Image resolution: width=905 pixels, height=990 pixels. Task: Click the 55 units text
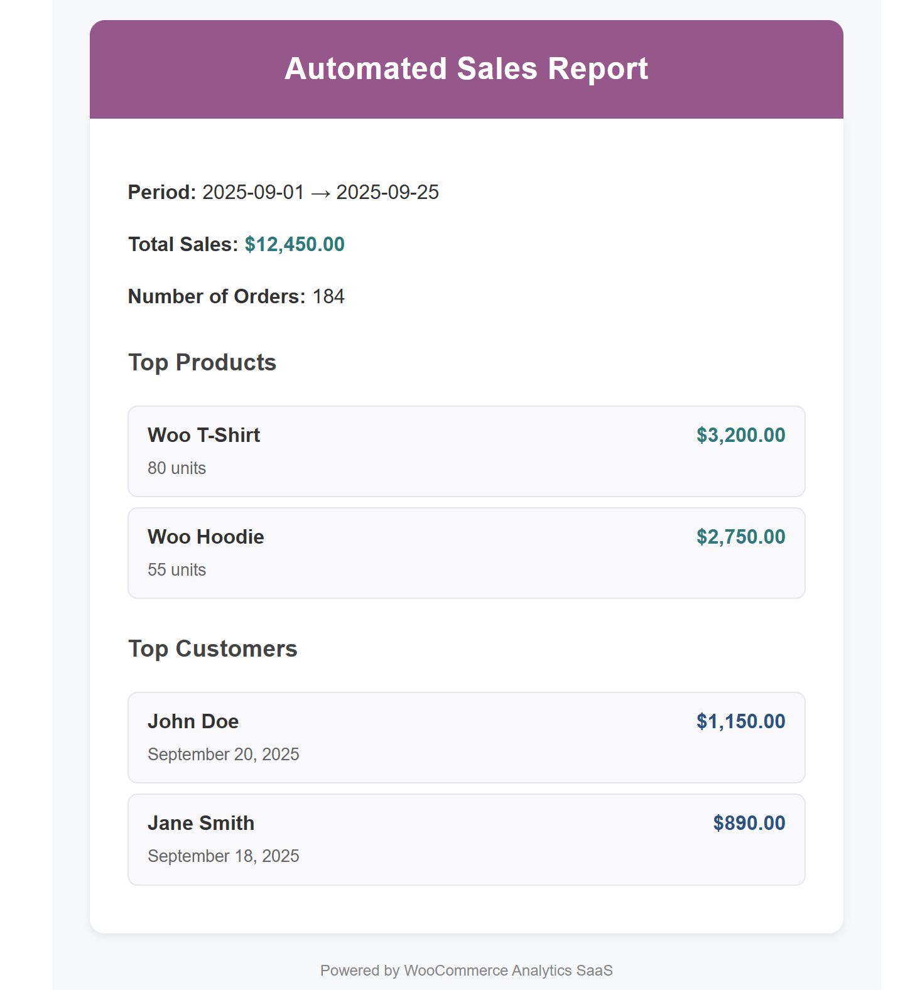coord(176,570)
